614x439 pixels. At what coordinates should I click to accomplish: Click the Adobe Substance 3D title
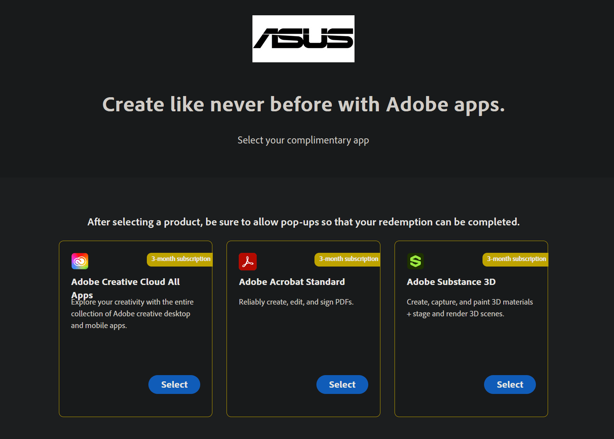pyautogui.click(x=451, y=282)
